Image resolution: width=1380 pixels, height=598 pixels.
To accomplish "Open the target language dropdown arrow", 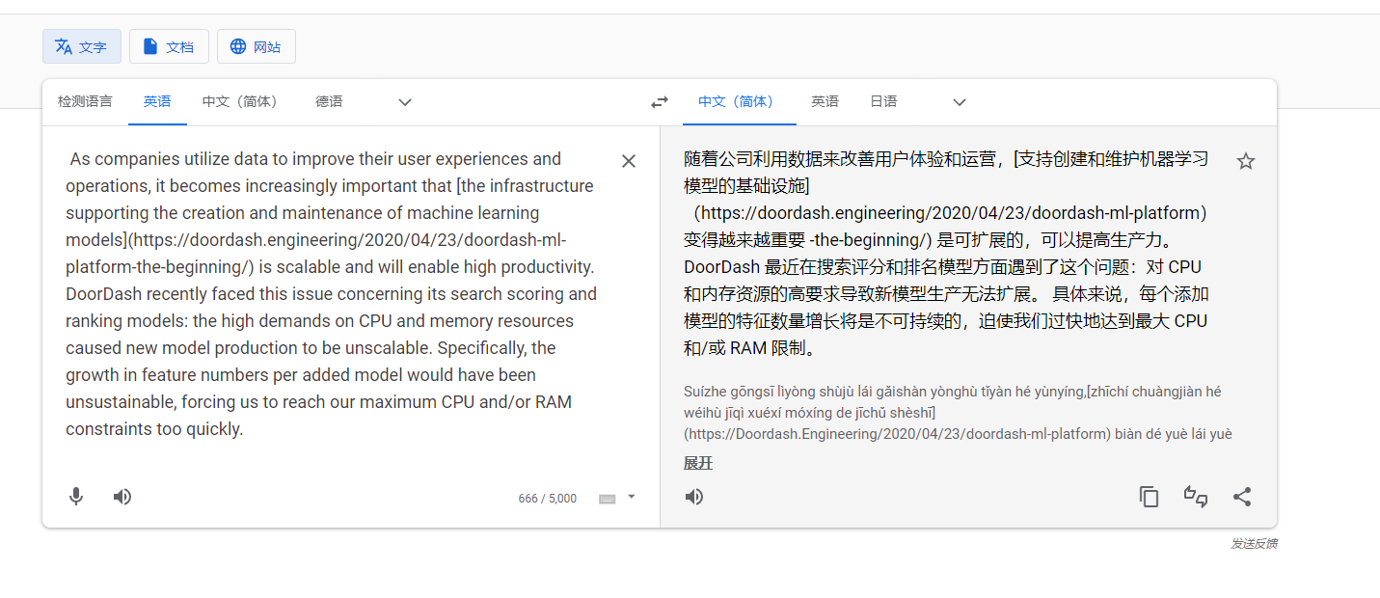I will pyautogui.click(x=959, y=101).
